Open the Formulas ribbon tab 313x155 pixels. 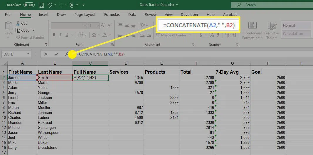[112, 14]
